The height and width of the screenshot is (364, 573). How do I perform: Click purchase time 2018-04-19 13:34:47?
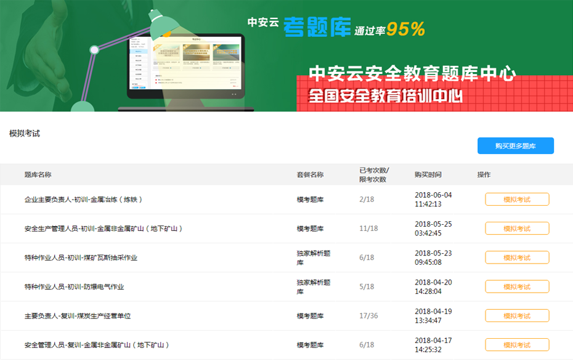(x=433, y=316)
